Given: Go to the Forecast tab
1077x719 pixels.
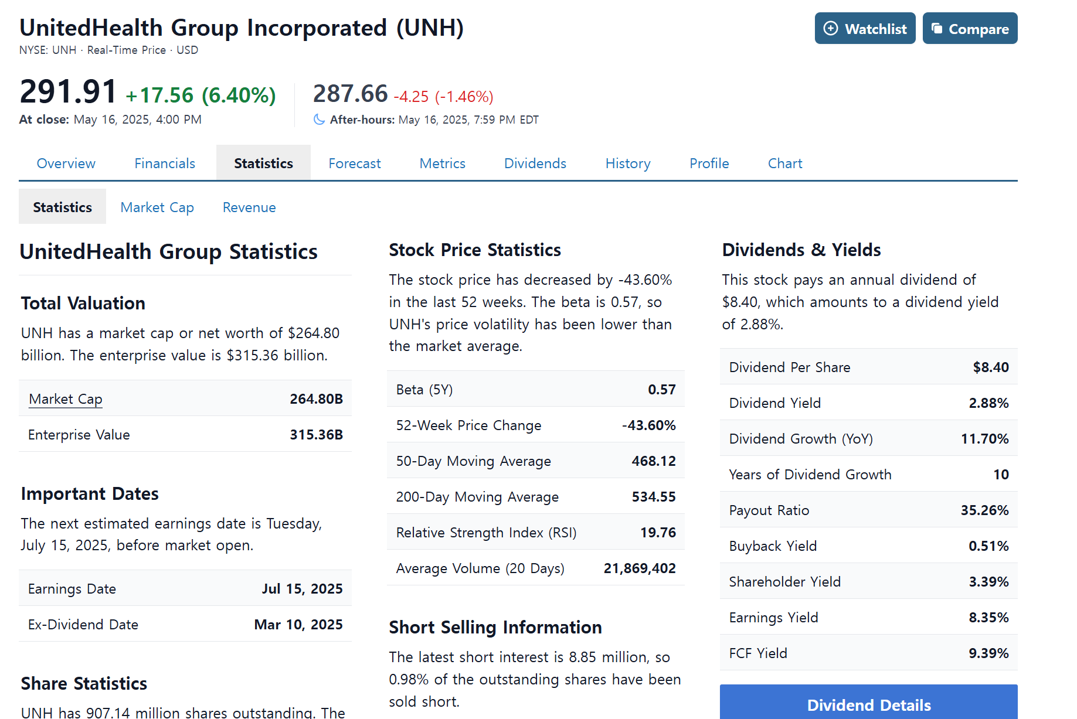Looking at the screenshot, I should pyautogui.click(x=355, y=163).
